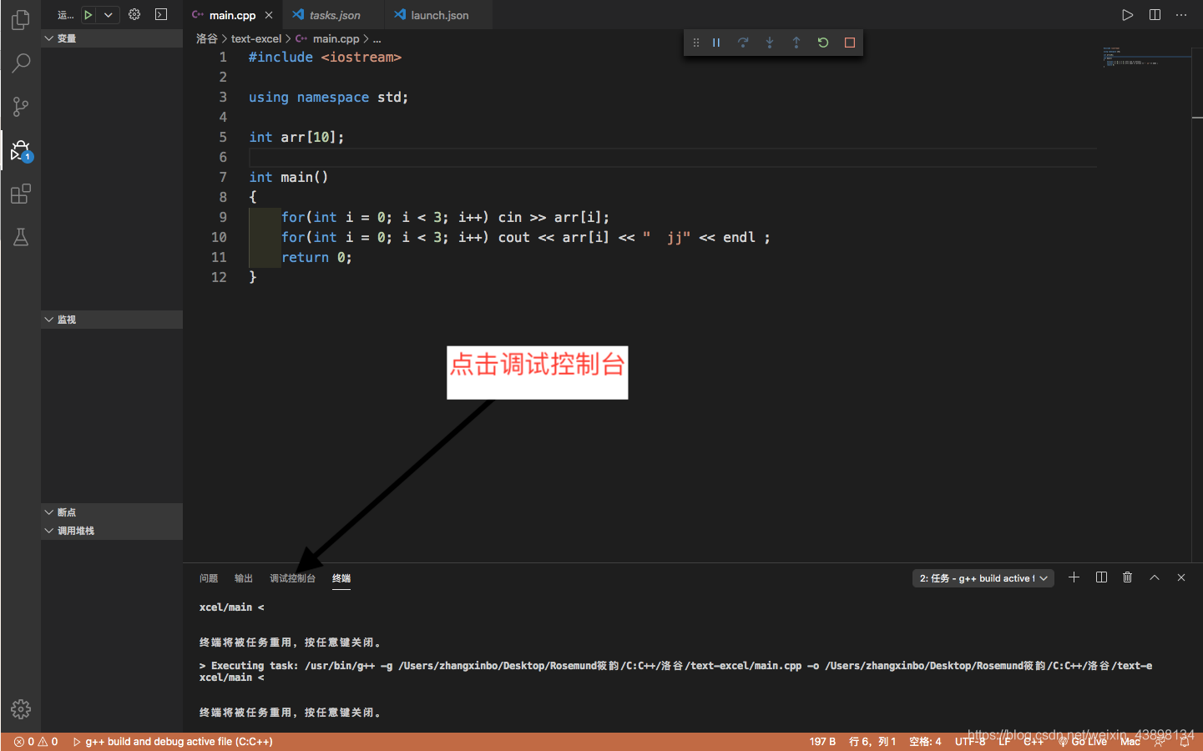Step over in debug toolbar
1203x751 pixels.
743,43
